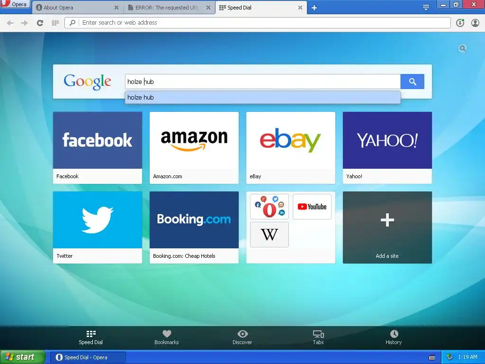Image resolution: width=485 pixels, height=364 pixels.
Task: Submit search with blue magnifier button
Action: point(413,82)
